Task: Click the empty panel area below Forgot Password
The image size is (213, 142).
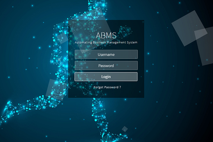Action: tap(106, 94)
